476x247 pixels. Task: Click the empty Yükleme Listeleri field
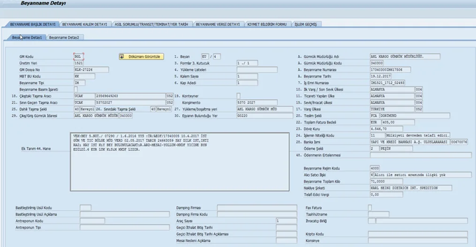257,70
